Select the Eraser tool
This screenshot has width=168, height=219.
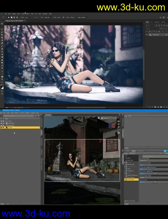(x=2, y=54)
